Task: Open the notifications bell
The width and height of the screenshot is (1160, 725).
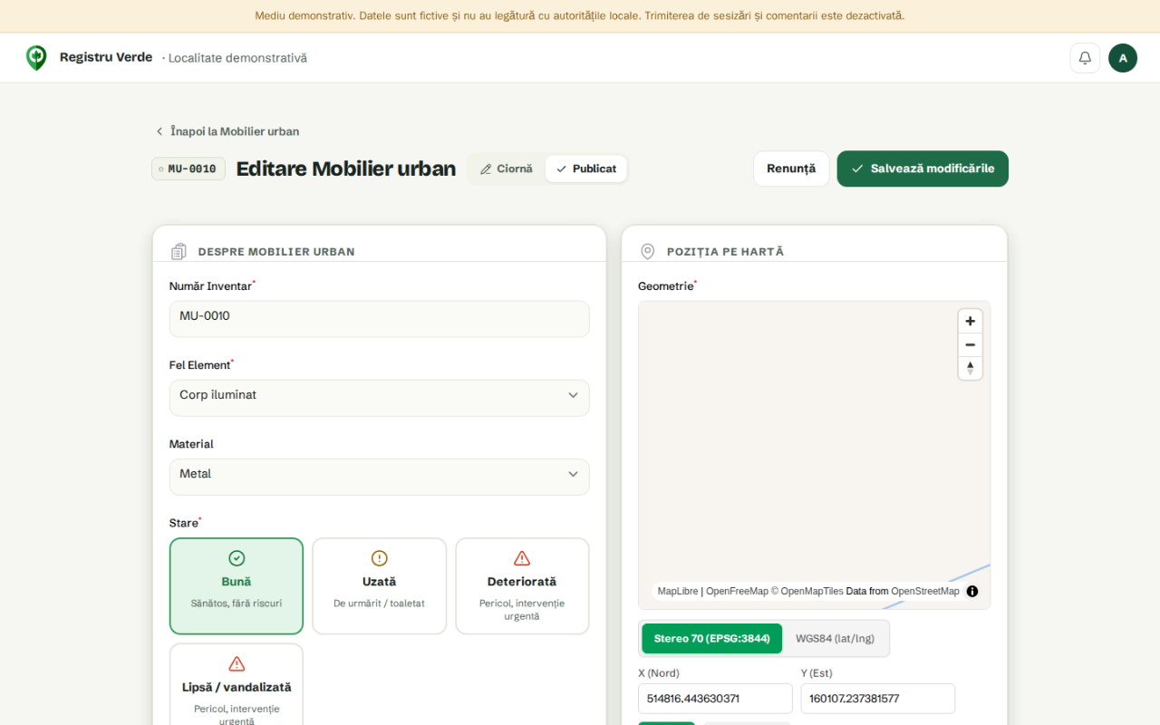Action: point(1085,58)
